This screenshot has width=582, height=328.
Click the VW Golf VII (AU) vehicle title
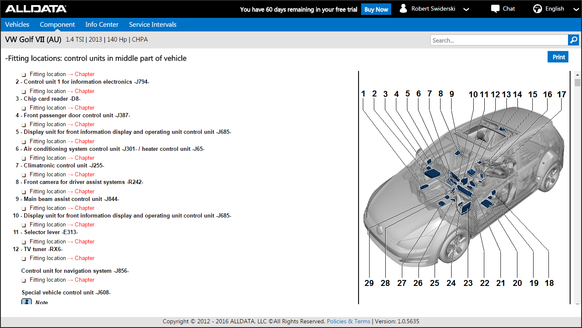pyautogui.click(x=34, y=40)
